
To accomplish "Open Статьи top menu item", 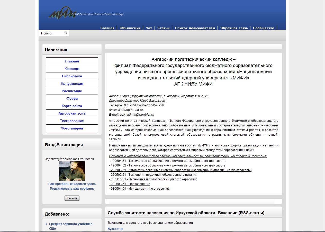I will (x=163, y=28).
